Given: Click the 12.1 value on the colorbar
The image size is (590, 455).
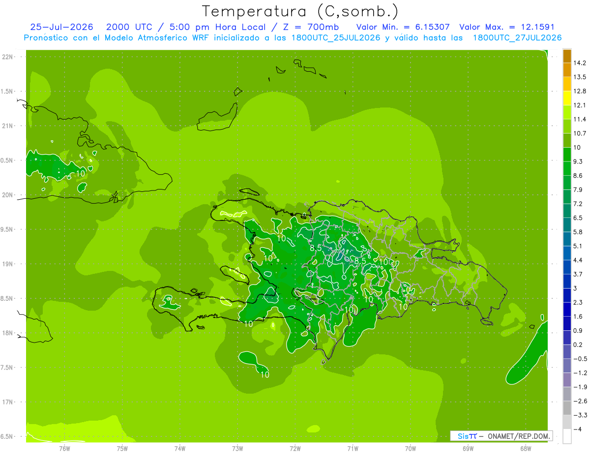Looking at the screenshot, I should [x=581, y=105].
